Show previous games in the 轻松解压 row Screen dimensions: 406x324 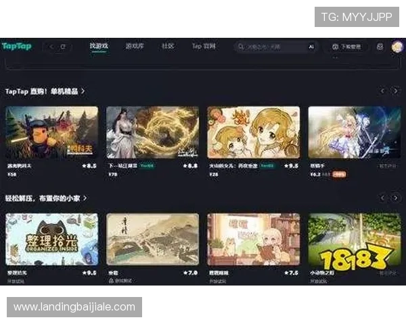tap(383, 198)
